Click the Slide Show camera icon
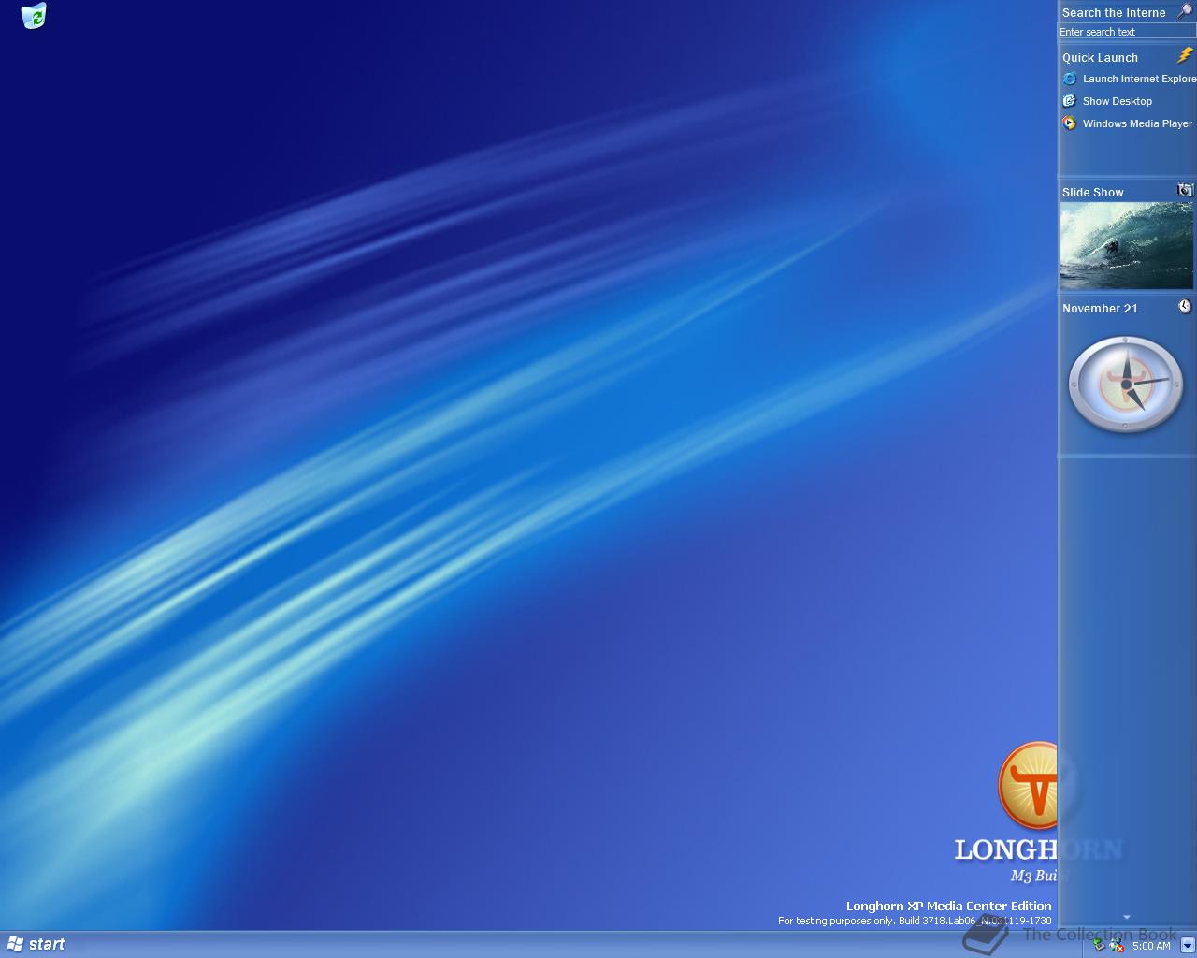This screenshot has height=958, width=1197. [1185, 190]
